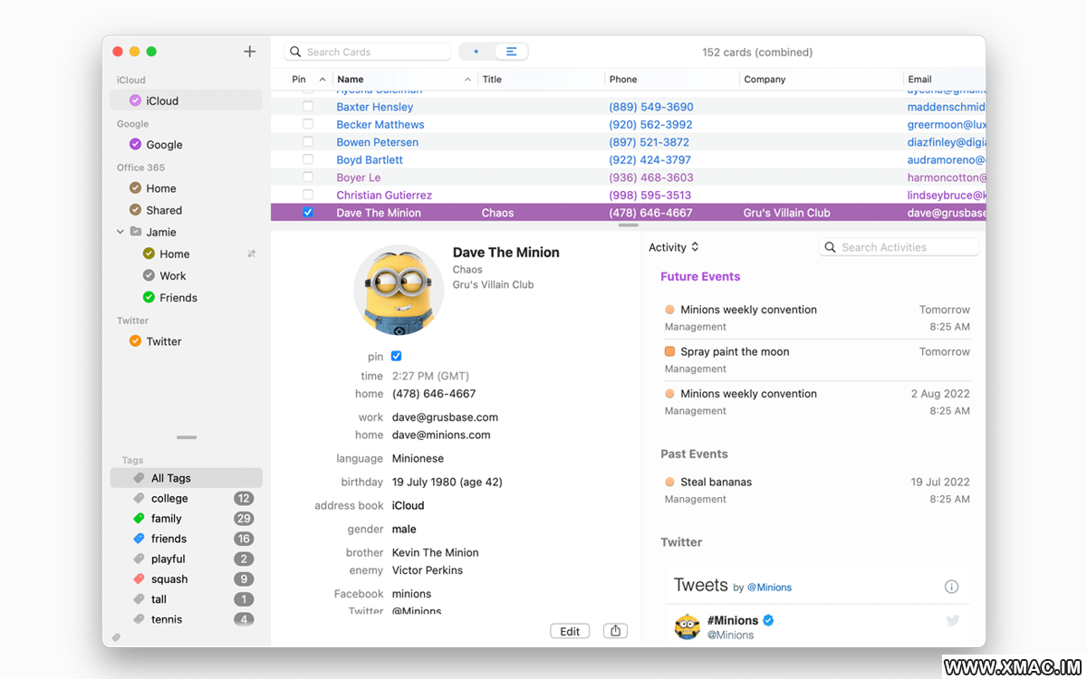Select the dot view mode button
This screenshot has width=1087, height=679.
pos(476,52)
